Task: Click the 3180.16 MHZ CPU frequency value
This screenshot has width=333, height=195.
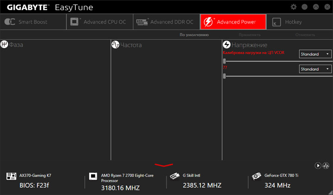Action: click(120, 188)
